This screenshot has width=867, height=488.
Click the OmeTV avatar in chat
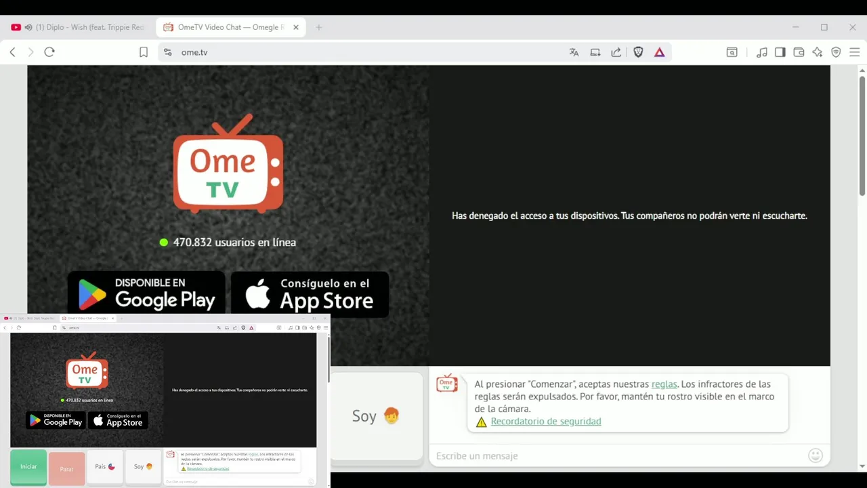coord(447,384)
